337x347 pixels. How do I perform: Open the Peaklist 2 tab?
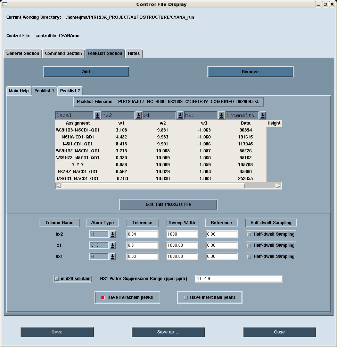point(70,91)
